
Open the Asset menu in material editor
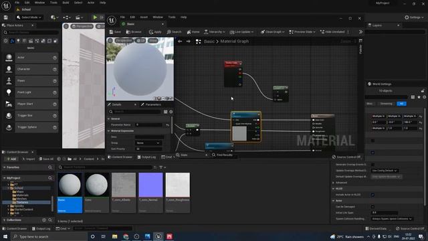coord(144,17)
